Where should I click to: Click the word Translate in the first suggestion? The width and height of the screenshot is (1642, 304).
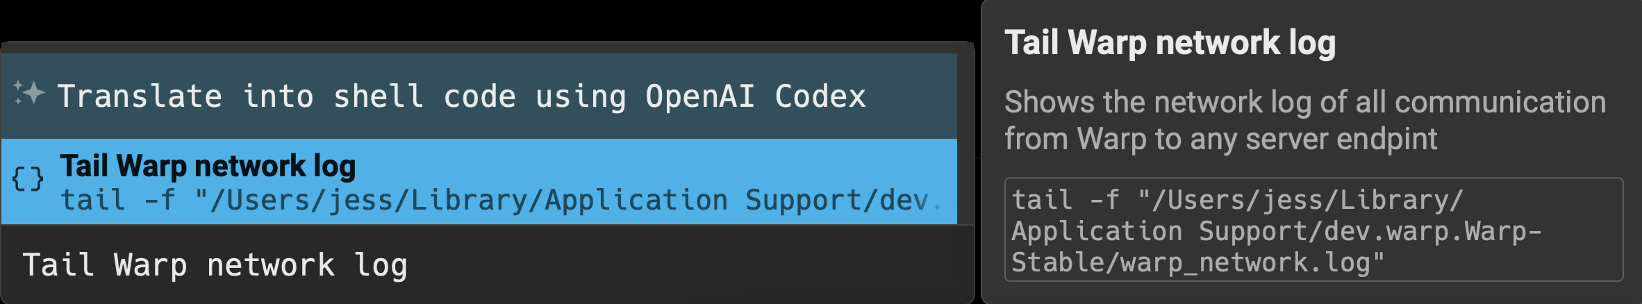[139, 96]
